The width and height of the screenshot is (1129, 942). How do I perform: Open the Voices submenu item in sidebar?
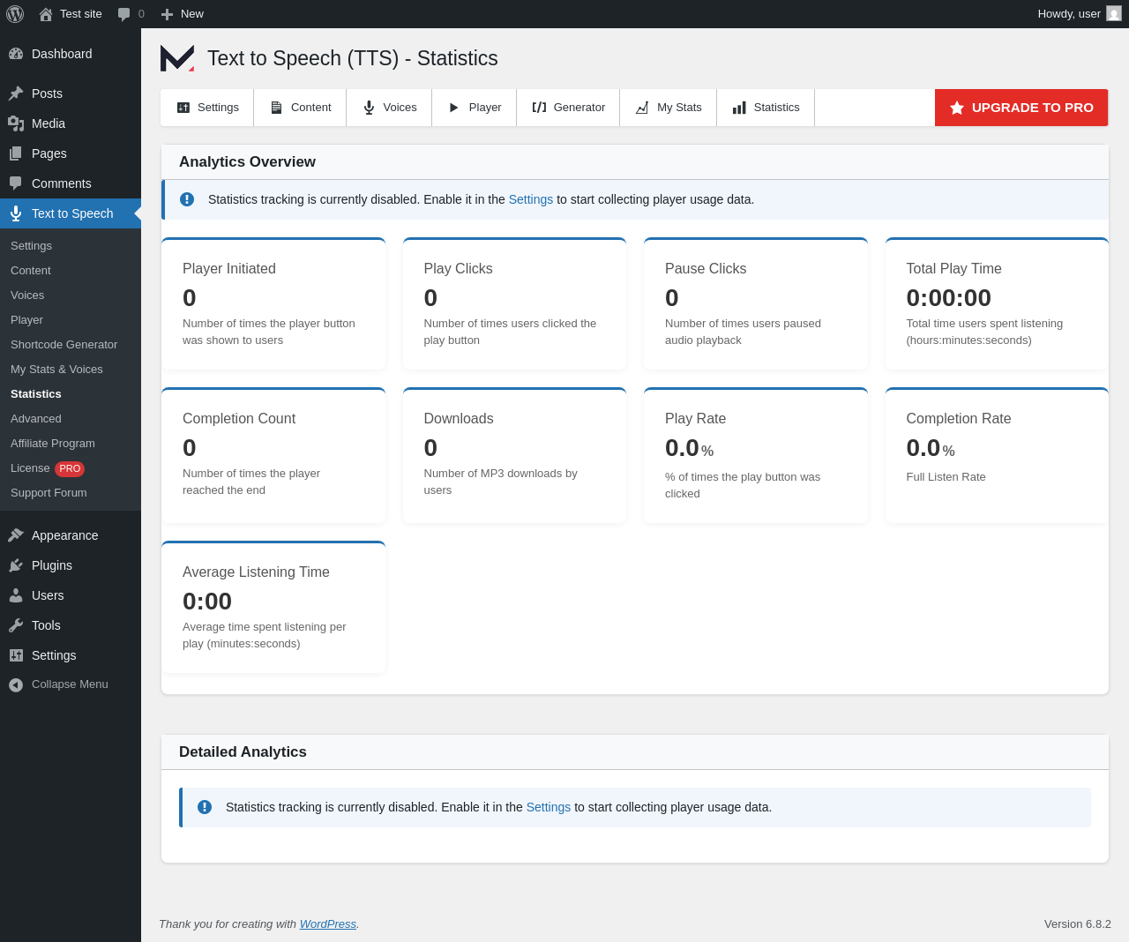[27, 295]
